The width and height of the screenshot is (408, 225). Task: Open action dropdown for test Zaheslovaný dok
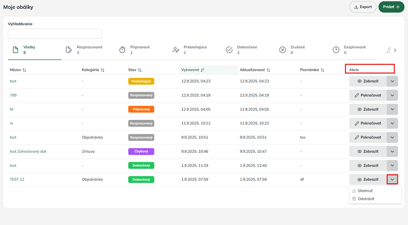(x=392, y=152)
